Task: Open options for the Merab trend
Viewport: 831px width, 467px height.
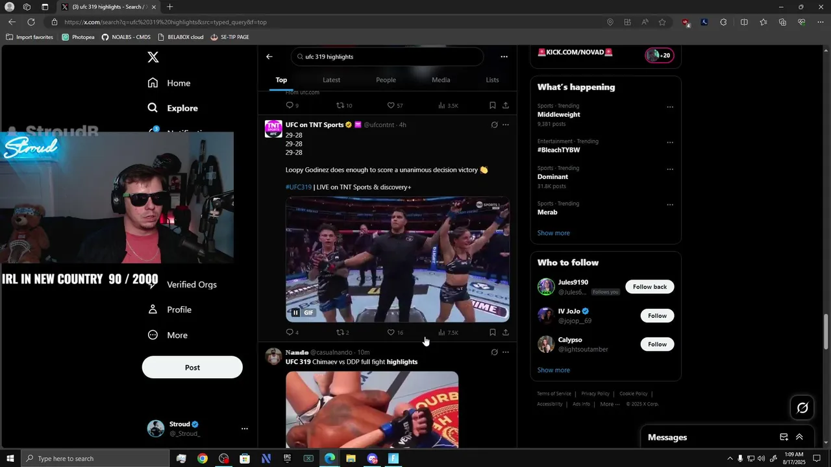Action: [x=670, y=205]
